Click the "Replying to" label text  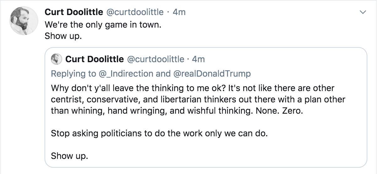point(73,73)
